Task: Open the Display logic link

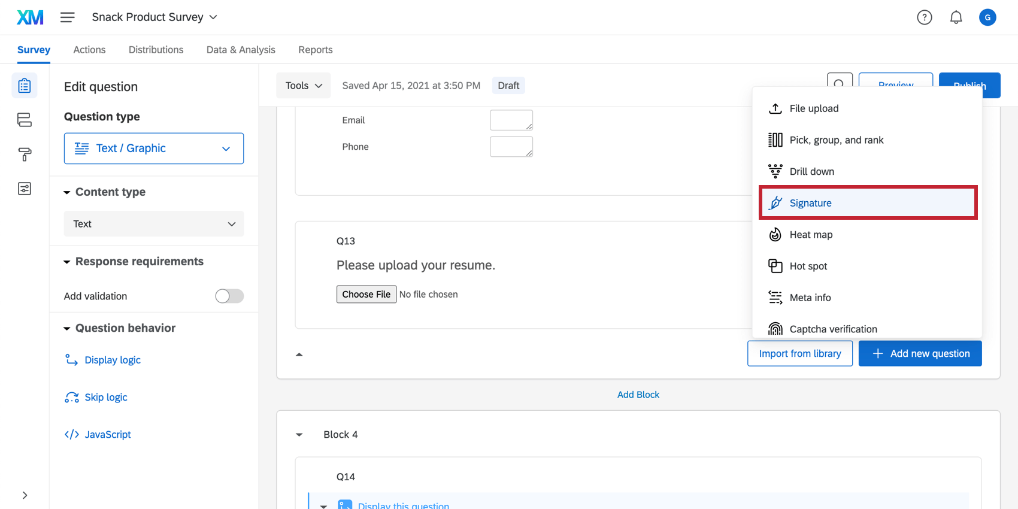Action: click(x=113, y=360)
